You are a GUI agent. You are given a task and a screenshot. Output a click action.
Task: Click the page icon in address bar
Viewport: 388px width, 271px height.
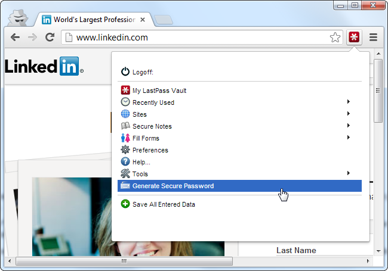69,38
